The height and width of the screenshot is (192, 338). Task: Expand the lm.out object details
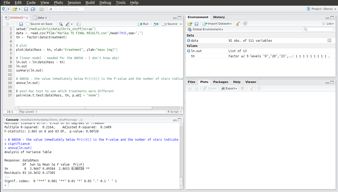click(x=189, y=51)
